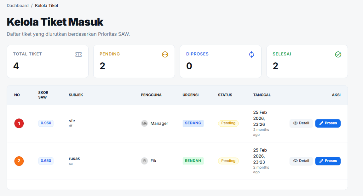
Task: Click the Kelola Tiket Masuk heading
Action: point(55,22)
